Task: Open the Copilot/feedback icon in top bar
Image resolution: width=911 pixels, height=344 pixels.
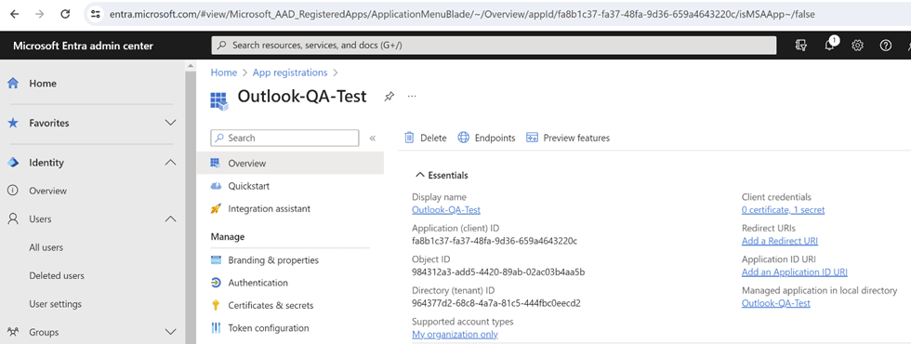Action: pos(800,46)
